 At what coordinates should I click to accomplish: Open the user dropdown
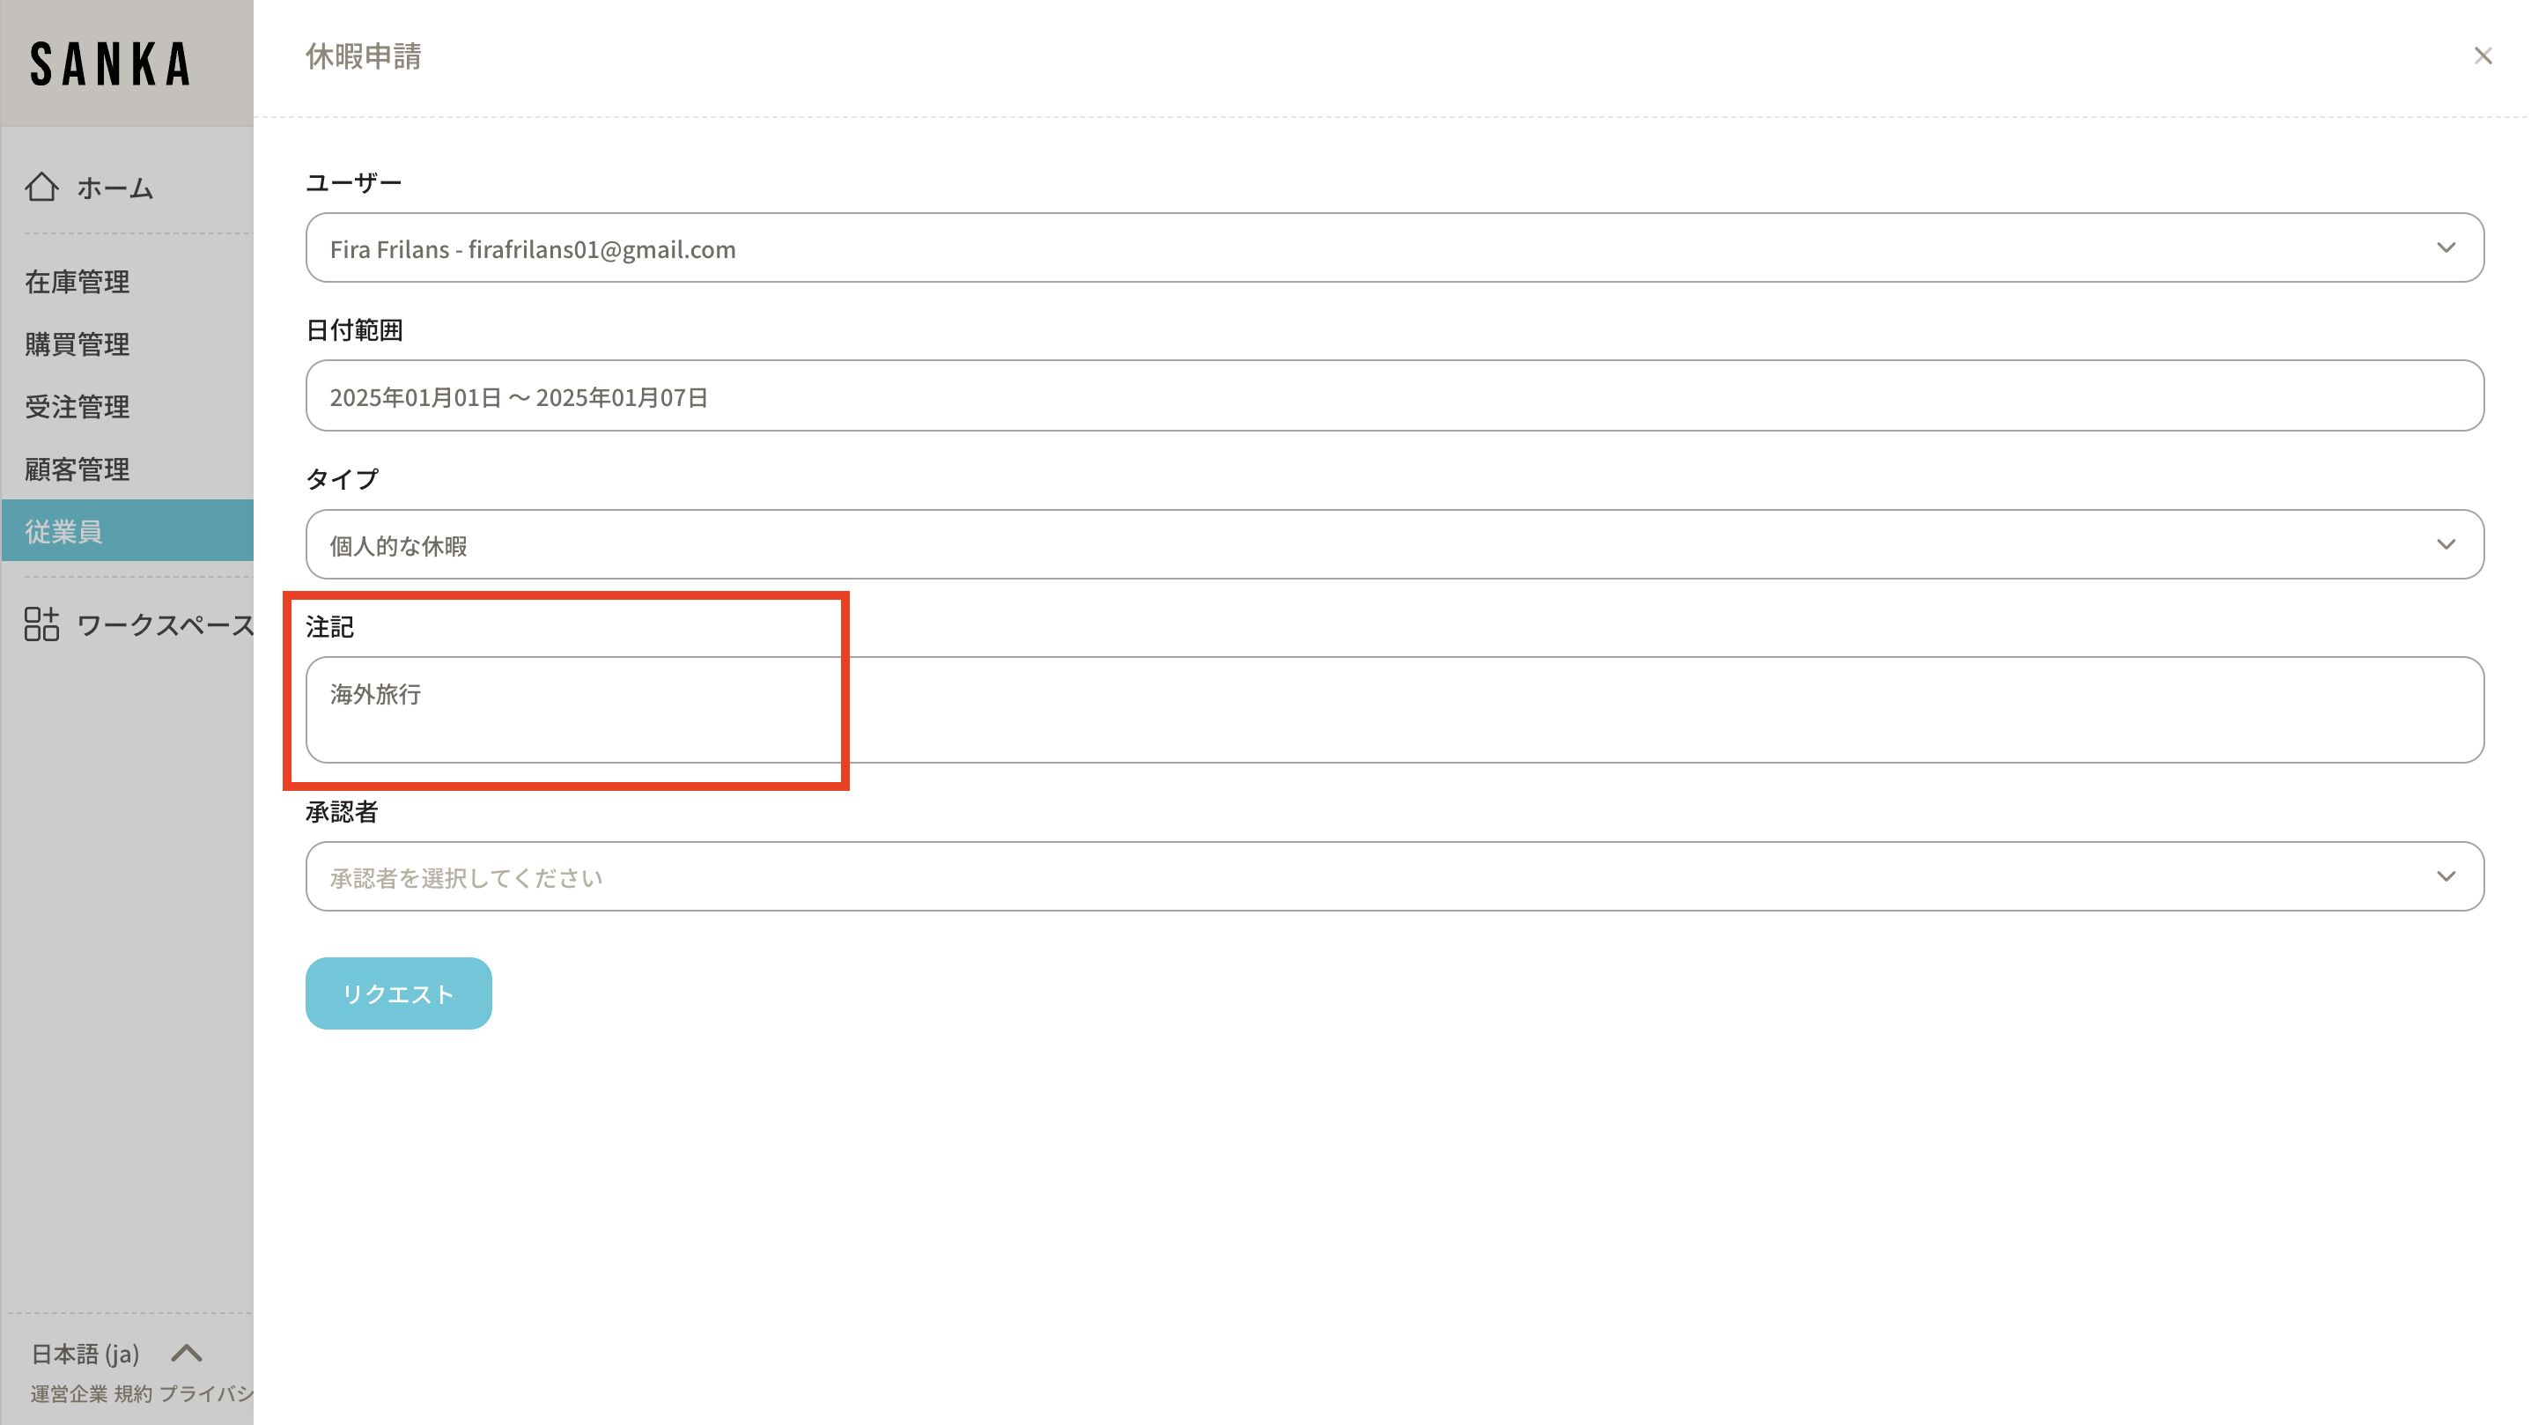point(1394,247)
